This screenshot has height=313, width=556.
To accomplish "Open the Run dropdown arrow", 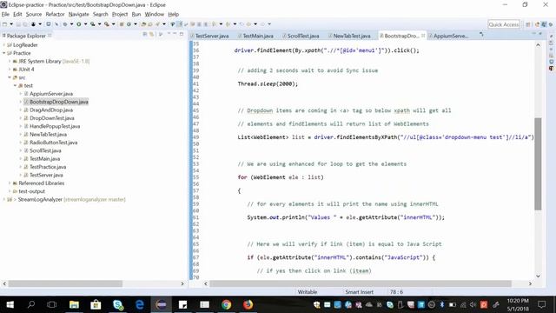I will (85, 24).
